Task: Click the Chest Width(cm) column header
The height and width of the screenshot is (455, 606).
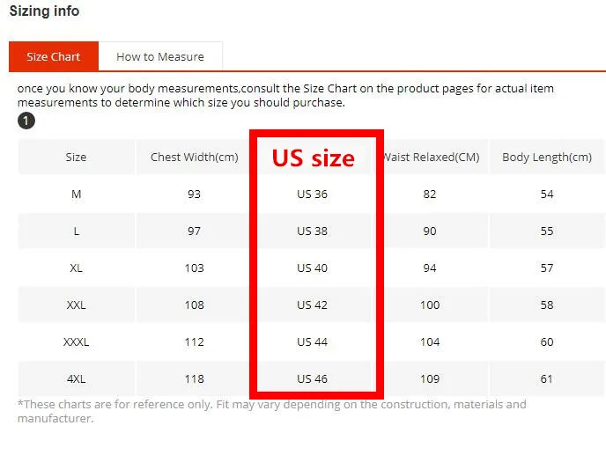Action: pyautogui.click(x=194, y=158)
